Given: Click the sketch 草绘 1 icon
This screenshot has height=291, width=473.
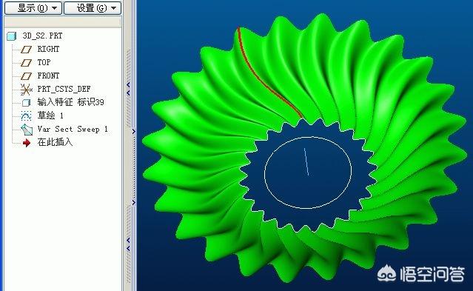Looking at the screenshot, I should click(x=26, y=116).
